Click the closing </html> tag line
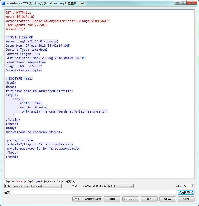The height and width of the screenshot is (206, 199). 12,157
